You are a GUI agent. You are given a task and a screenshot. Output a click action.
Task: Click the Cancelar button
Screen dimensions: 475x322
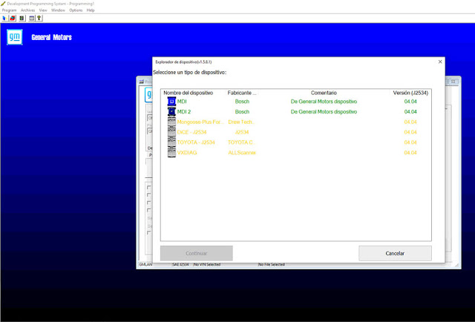point(395,253)
